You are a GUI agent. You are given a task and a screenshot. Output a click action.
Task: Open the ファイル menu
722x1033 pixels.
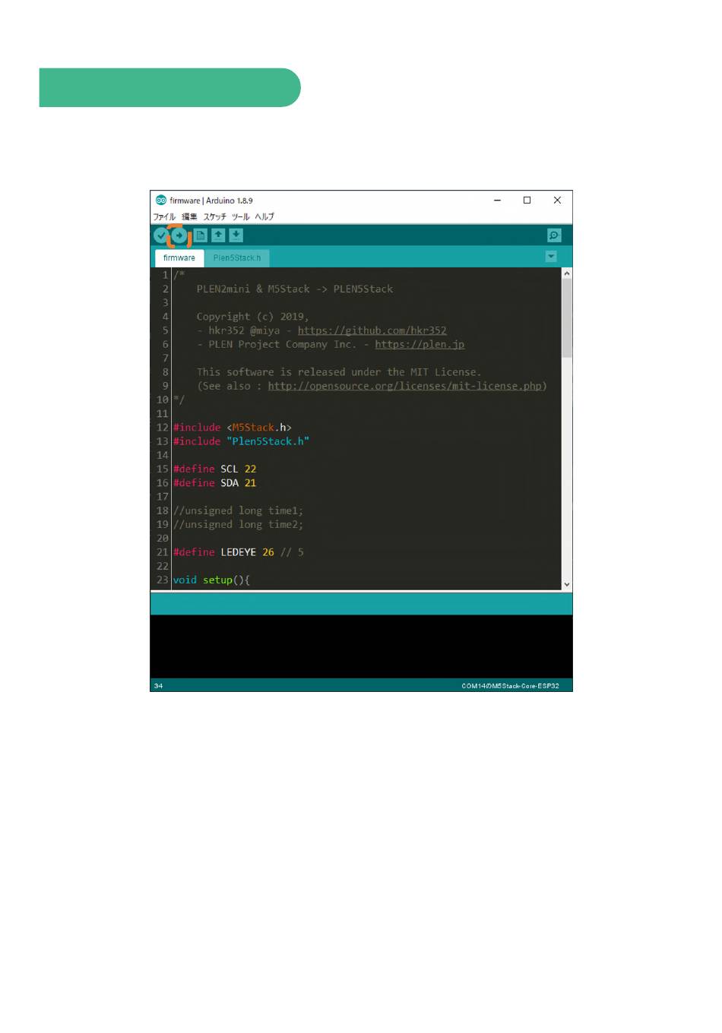point(164,216)
